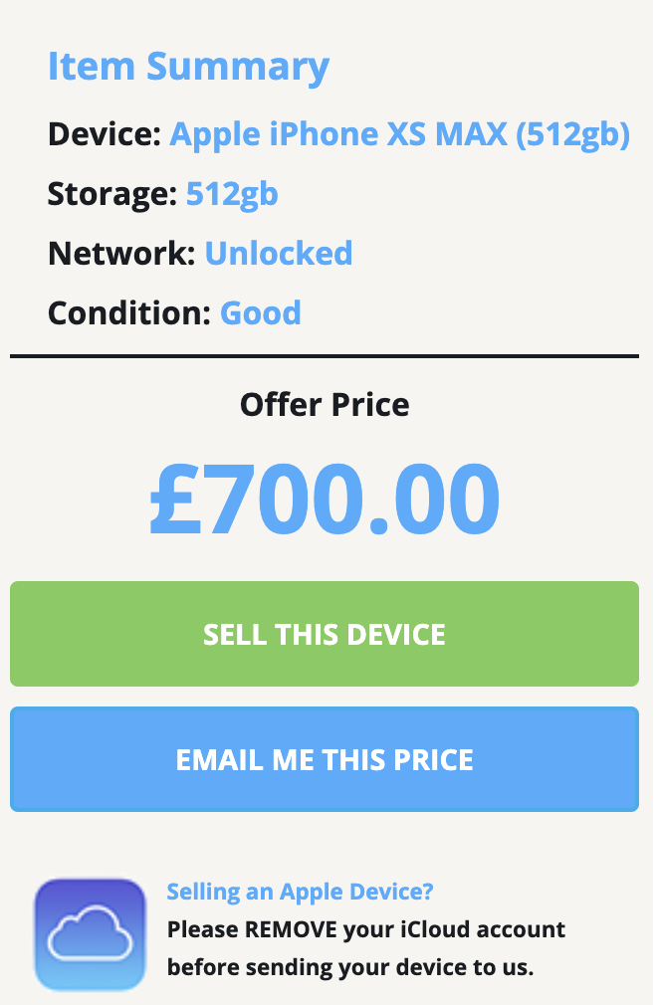Screen dimensions: 659x1005
Task: Click the Network: label
Action: (121, 253)
